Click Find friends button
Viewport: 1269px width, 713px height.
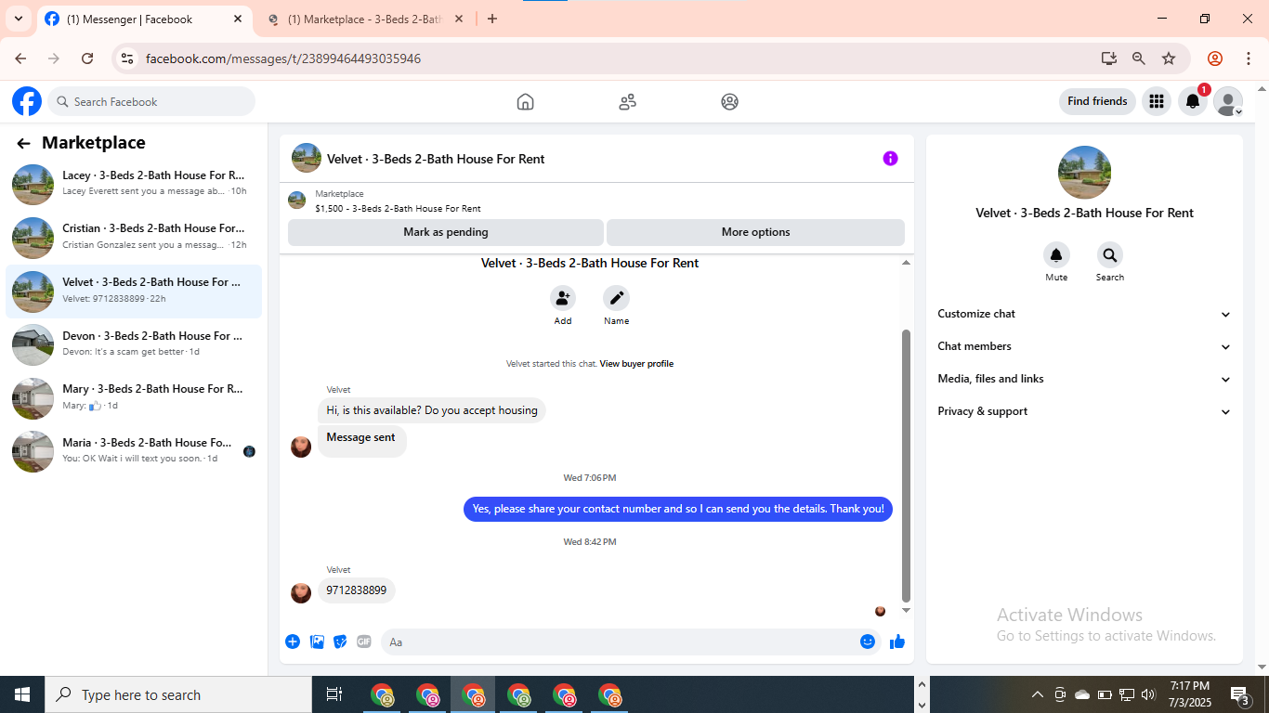pos(1097,101)
